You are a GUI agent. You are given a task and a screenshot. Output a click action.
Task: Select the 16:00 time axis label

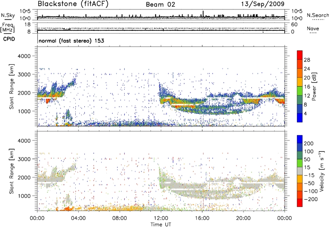coord(202,218)
